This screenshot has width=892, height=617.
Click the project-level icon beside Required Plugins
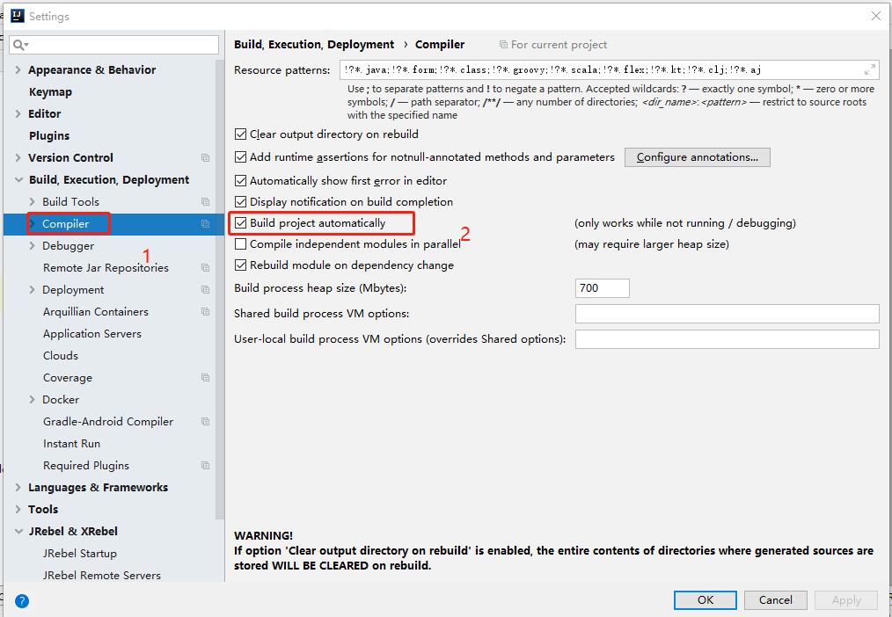point(205,465)
